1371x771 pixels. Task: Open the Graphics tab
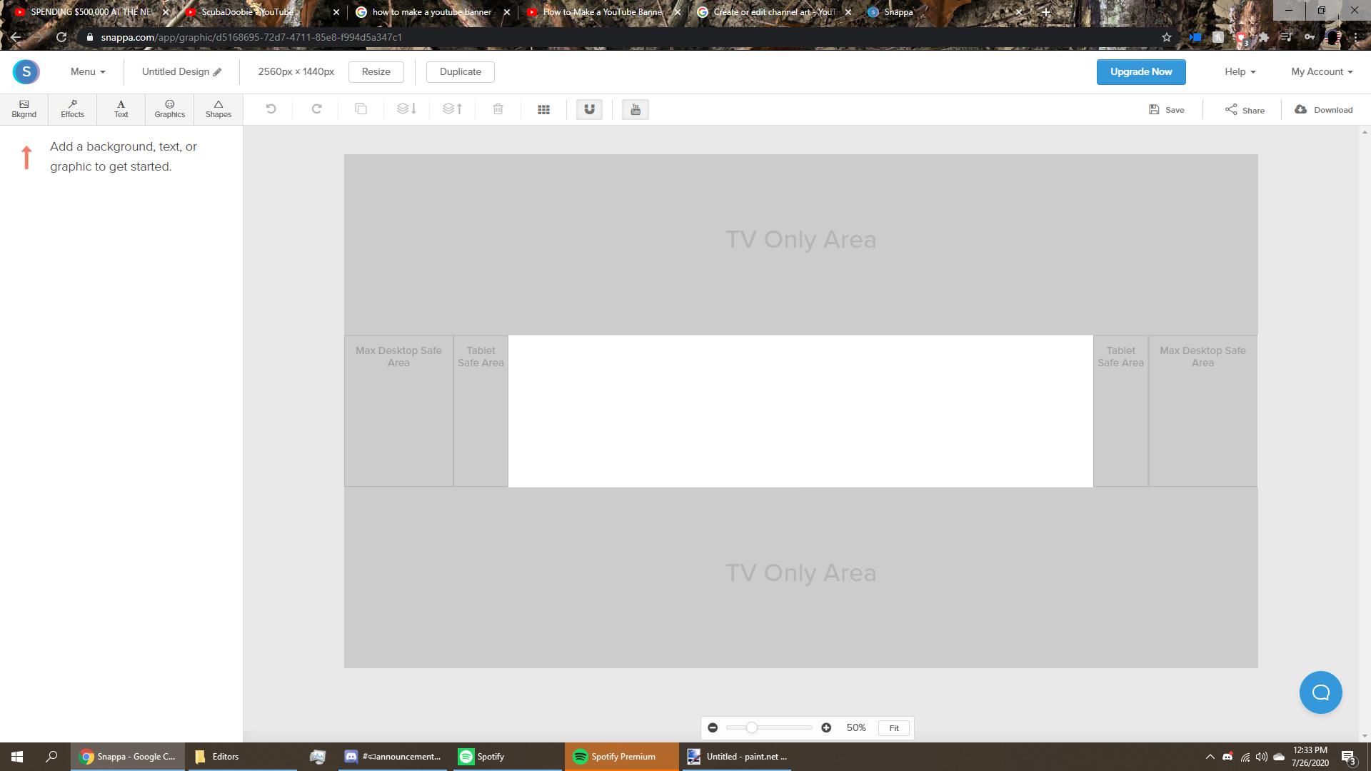[x=169, y=109]
